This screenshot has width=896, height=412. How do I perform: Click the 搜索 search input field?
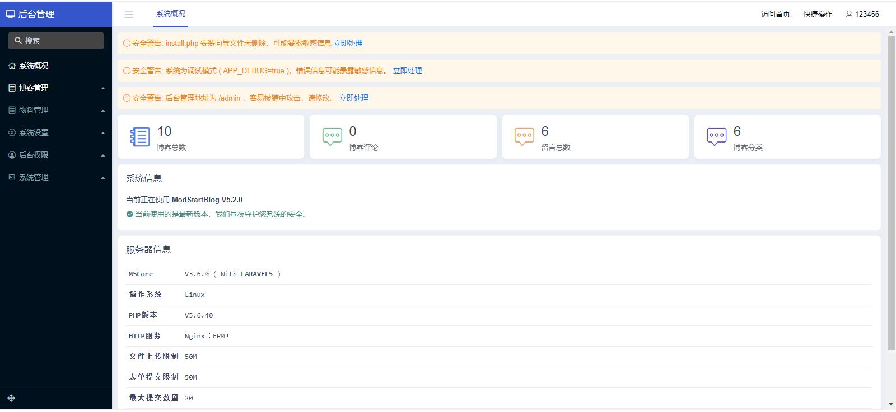(56, 41)
